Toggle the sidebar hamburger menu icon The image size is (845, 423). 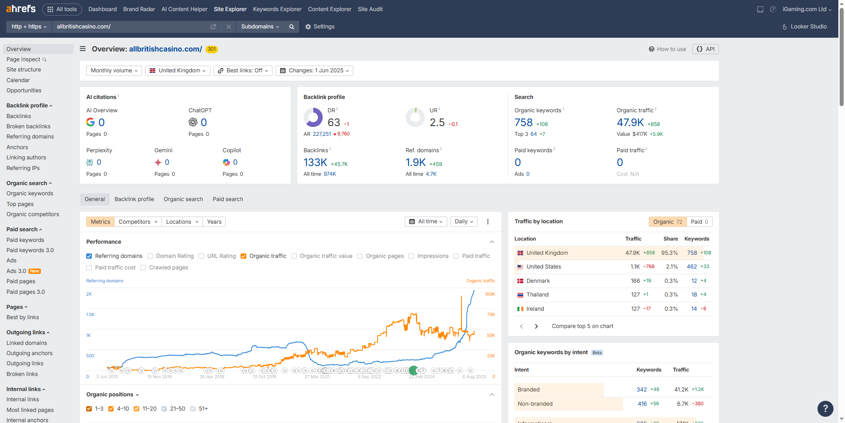tap(83, 49)
